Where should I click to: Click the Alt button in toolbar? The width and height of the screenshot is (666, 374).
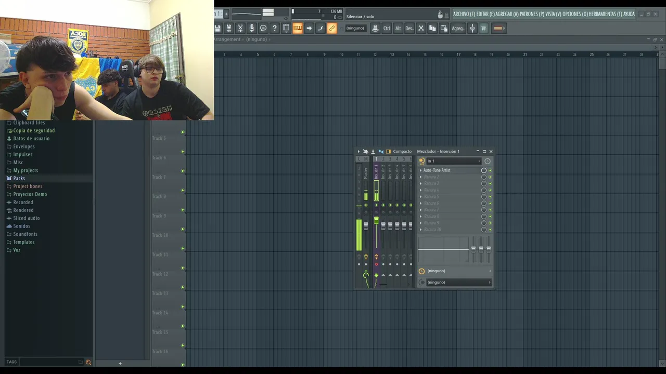point(398,28)
